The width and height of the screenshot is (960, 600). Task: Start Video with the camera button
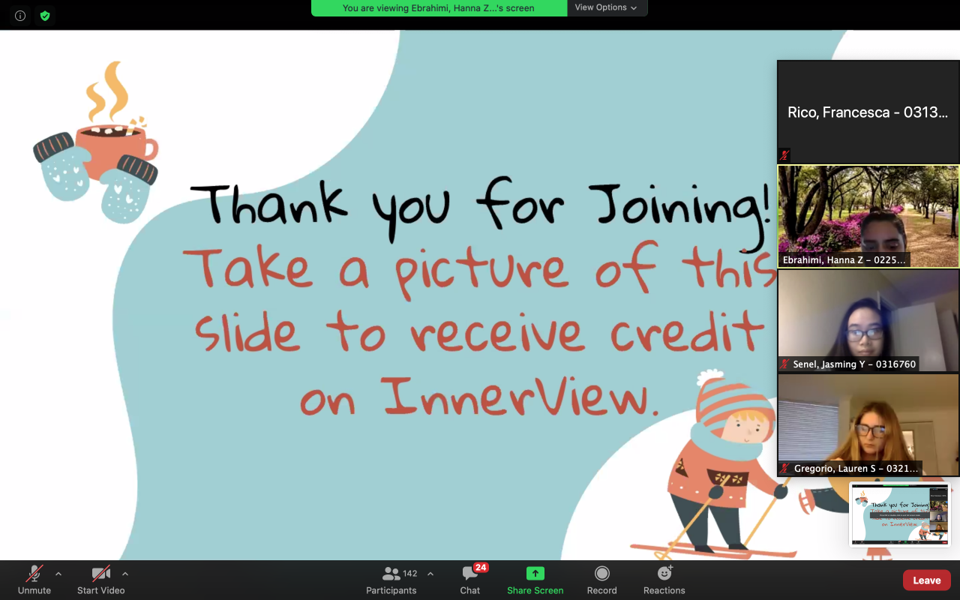(101, 580)
